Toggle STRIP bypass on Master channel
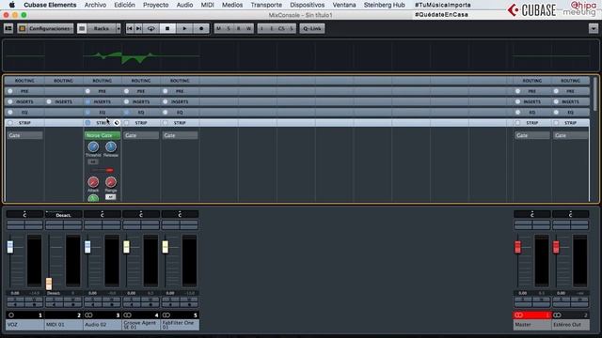Screen dimensions: 602x338 point(518,123)
